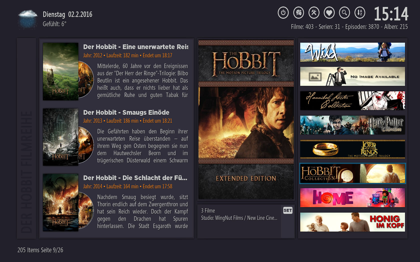The height and width of the screenshot is (262, 420).
Task: Click the SET badge in info panel
Action: [x=288, y=210]
